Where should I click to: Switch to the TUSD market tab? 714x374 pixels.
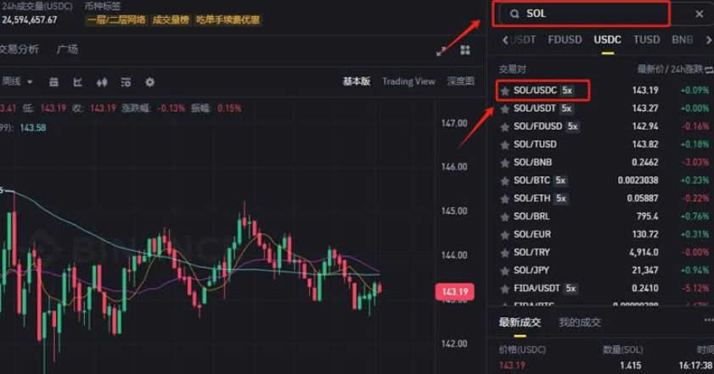[x=647, y=40]
